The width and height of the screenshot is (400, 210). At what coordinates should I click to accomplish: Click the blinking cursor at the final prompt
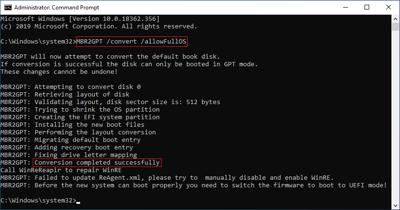79,201
